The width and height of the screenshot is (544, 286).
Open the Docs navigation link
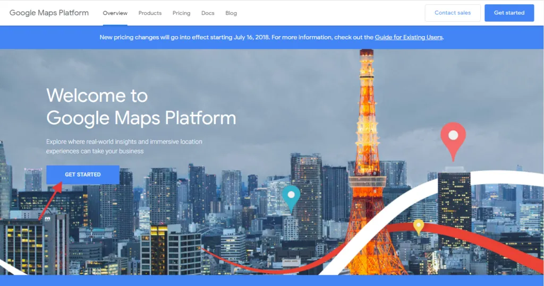[208, 13]
